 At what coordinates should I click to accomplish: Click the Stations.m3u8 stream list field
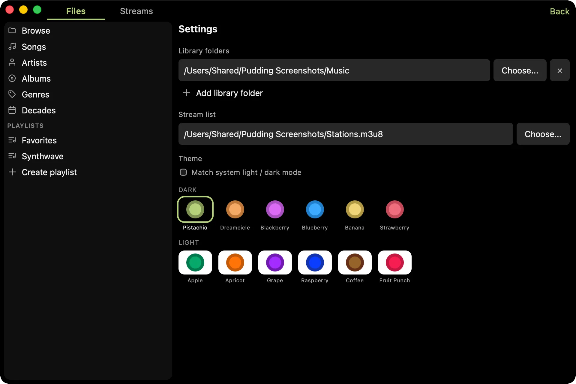pyautogui.click(x=346, y=134)
